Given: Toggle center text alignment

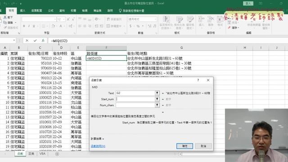Looking at the screenshot, I should pyautogui.click(x=85, y=26).
